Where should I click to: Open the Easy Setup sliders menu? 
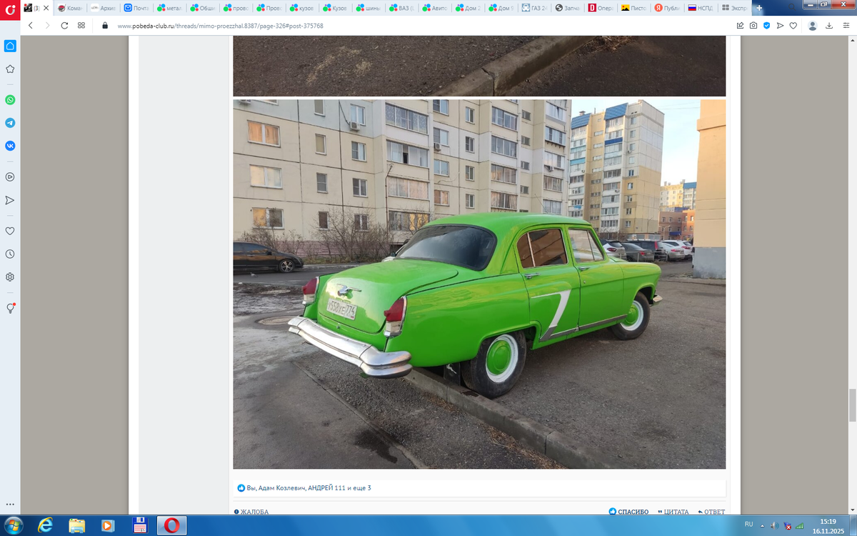coord(846,25)
